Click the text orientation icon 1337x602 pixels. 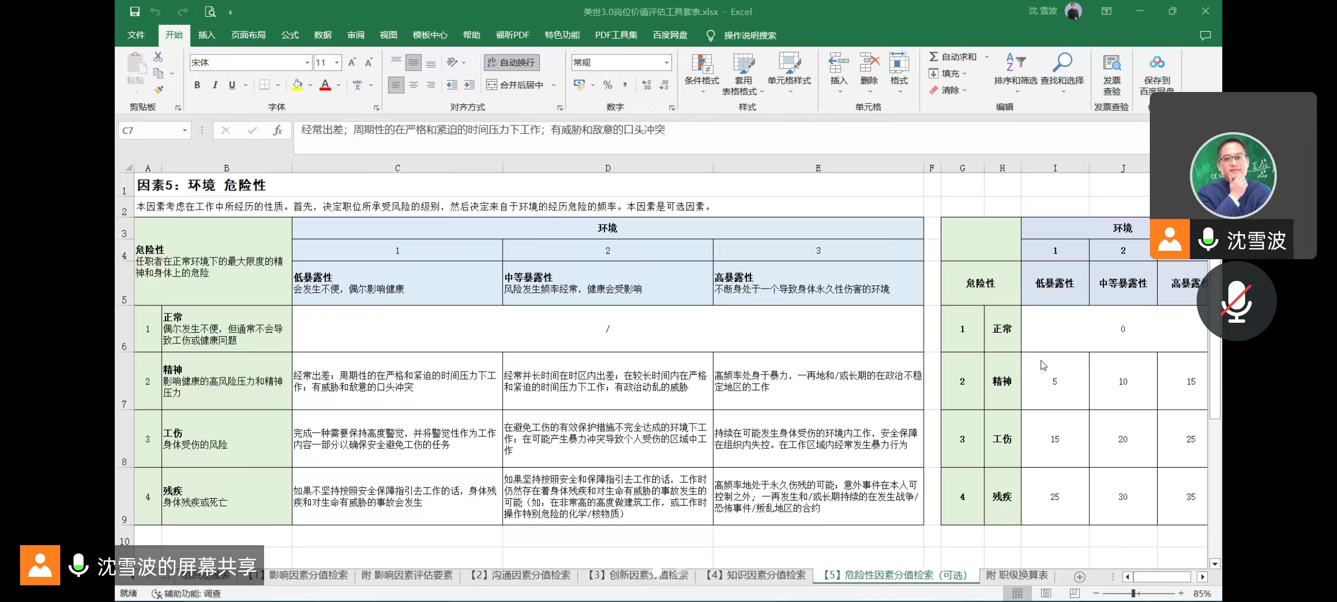pos(452,62)
